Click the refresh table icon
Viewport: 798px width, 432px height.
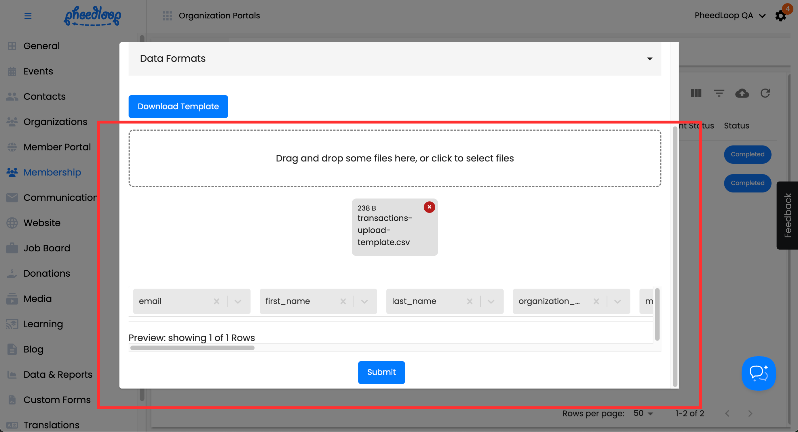765,93
